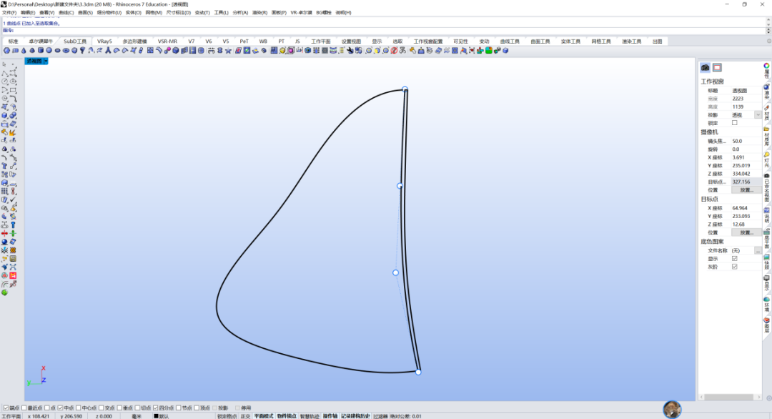Switch to the 曲线工具 toolbar tab
This screenshot has height=419, width=772.
click(510, 42)
